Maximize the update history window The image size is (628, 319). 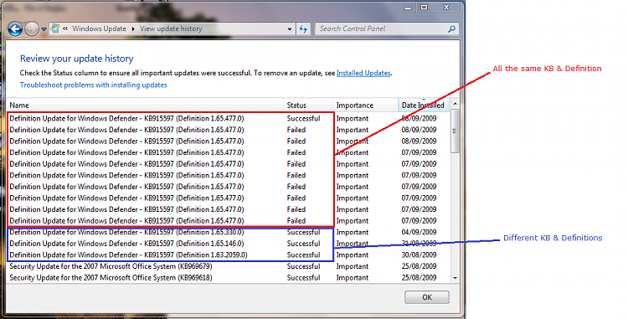point(425,8)
